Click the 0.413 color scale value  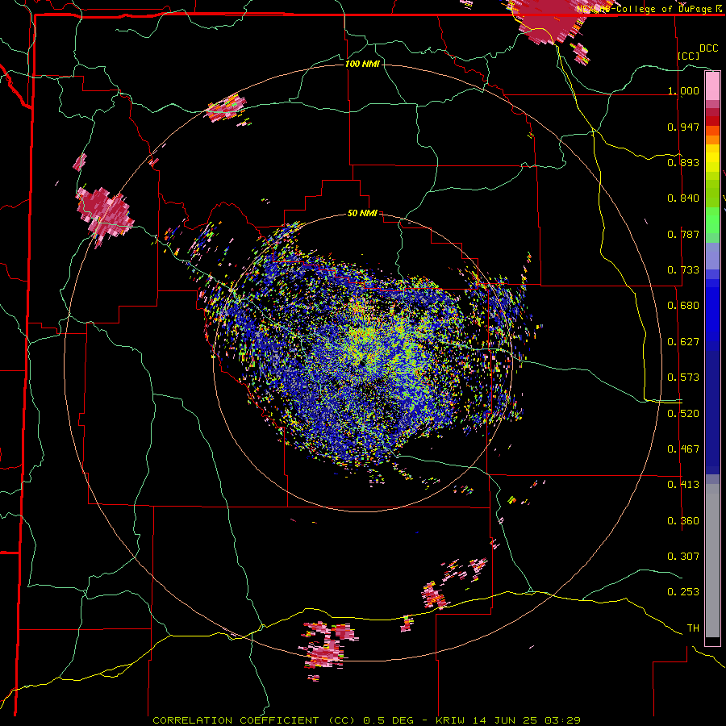tap(683, 485)
